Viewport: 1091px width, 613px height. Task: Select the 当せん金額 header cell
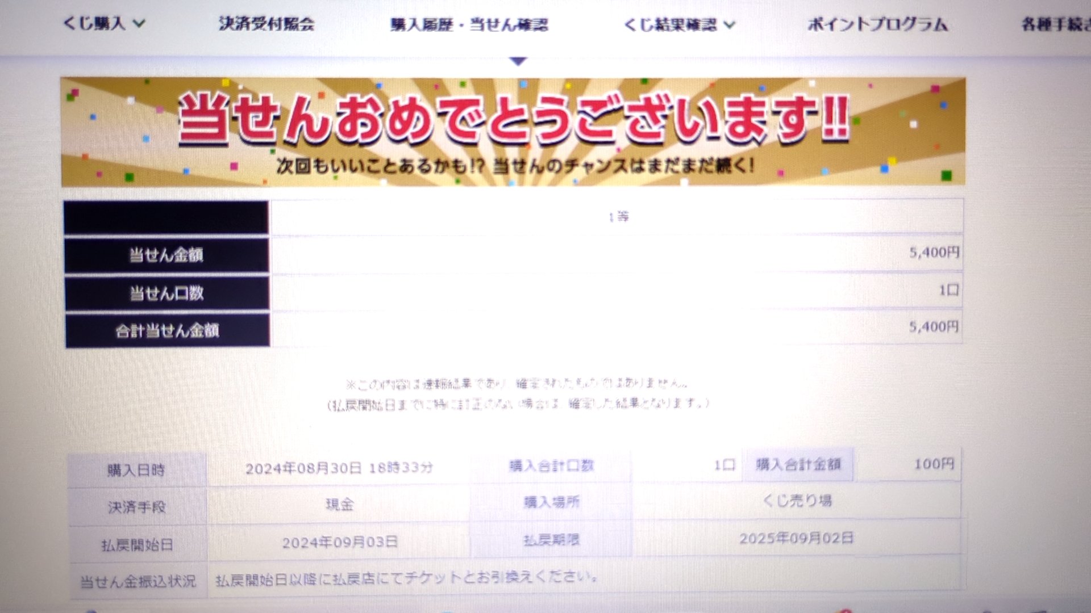click(x=166, y=255)
